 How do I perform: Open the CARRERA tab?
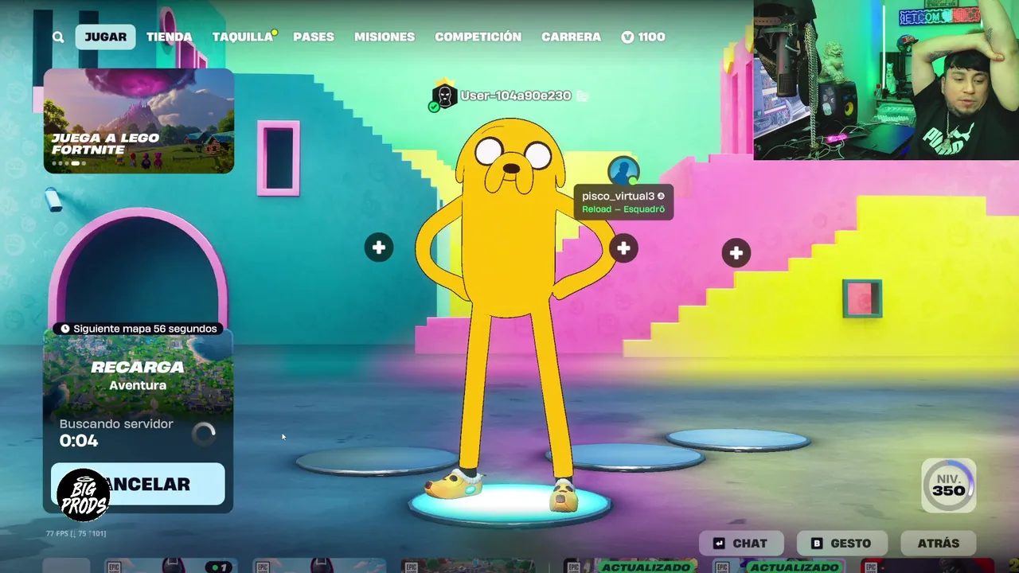coord(571,37)
